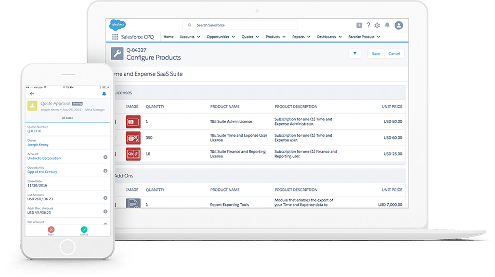The width and height of the screenshot is (495, 277).
Task: Tap the info icon beside Opp of the Century
Action: 106,171
